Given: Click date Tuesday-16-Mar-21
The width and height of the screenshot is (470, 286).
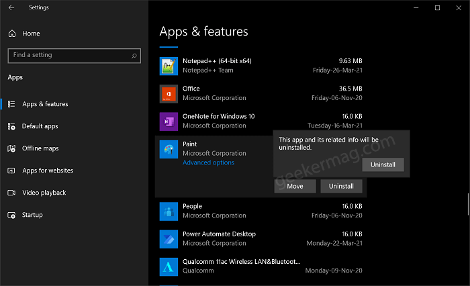Looking at the screenshot, I should click(x=335, y=126).
